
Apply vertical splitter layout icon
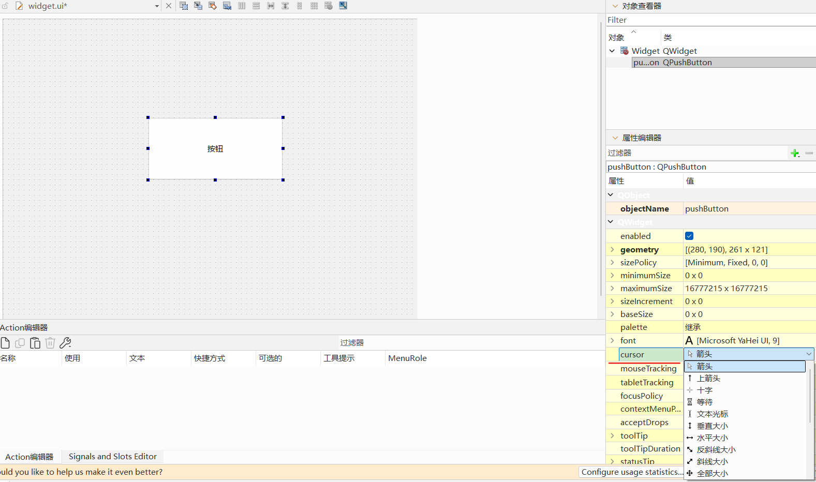click(x=285, y=6)
